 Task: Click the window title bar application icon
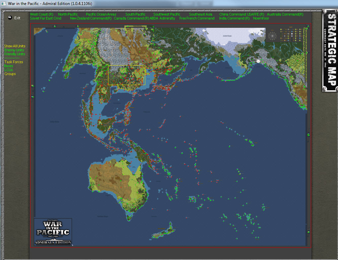pyautogui.click(x=4, y=3)
